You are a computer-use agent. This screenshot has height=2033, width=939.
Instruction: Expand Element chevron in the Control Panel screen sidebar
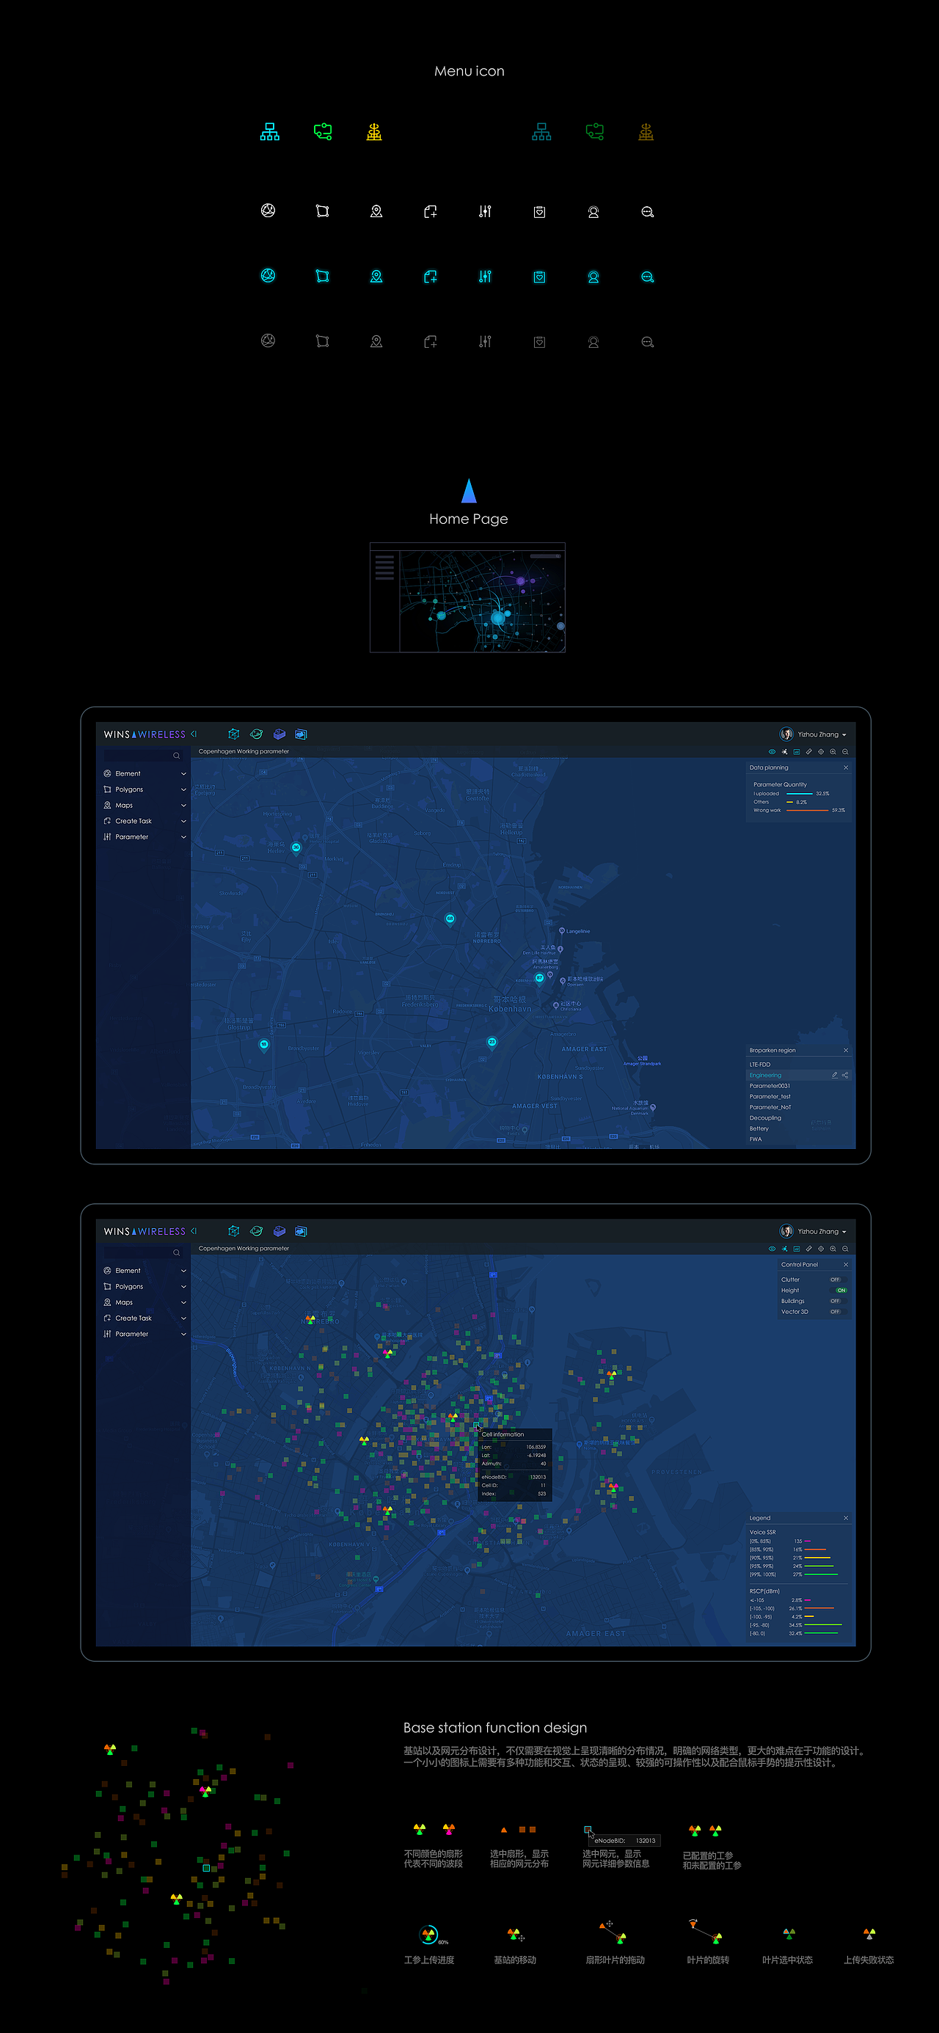click(183, 1271)
